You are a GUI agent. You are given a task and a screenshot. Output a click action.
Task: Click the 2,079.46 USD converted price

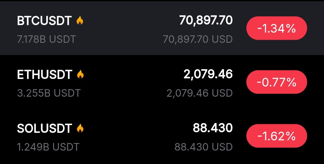(x=199, y=93)
